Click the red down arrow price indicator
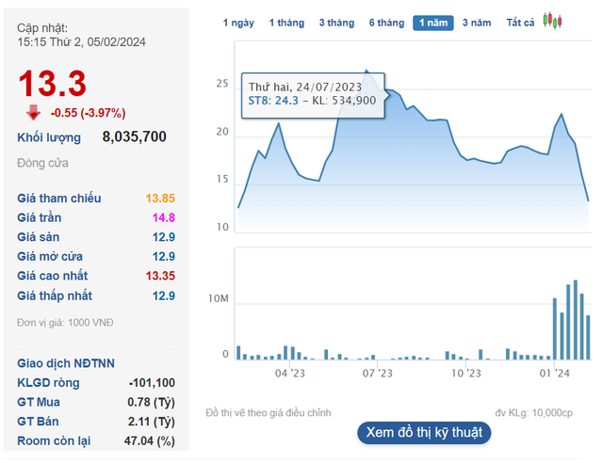Viewport: 603px width, 463px height. pyautogui.click(x=33, y=113)
